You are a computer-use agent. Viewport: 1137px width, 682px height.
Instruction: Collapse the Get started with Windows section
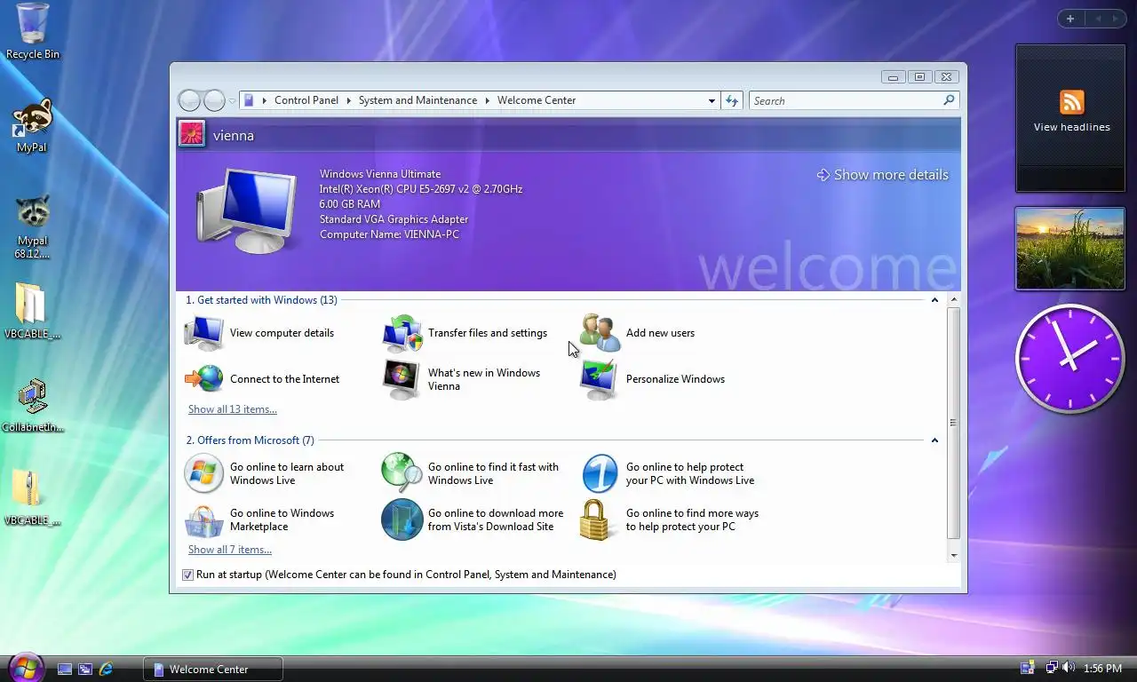tap(934, 300)
